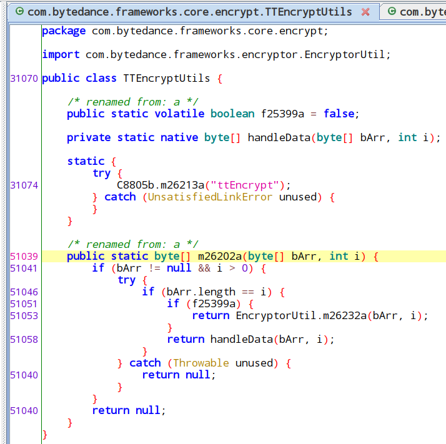
Task: Click line number 31074 in the gutter
Action: coord(24,185)
